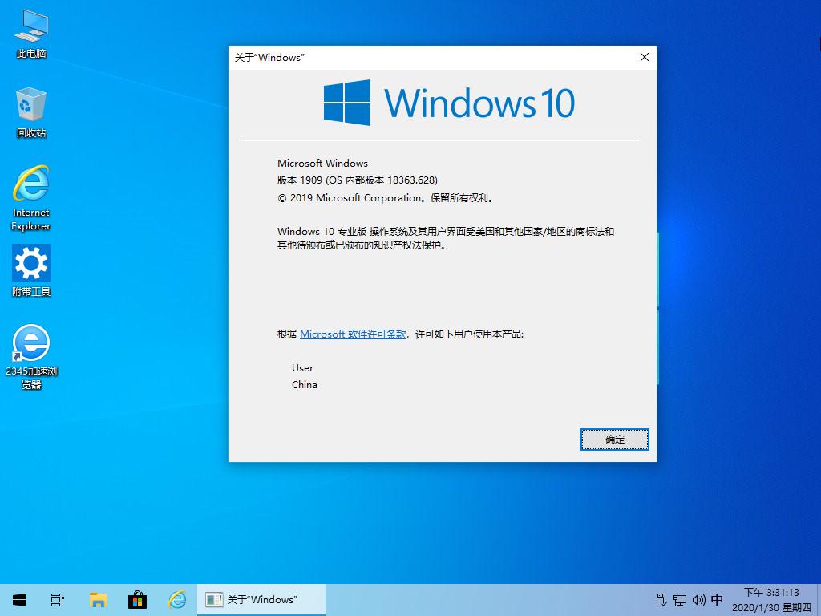
Task: Switch input method via 中 indicator
Action: click(717, 600)
